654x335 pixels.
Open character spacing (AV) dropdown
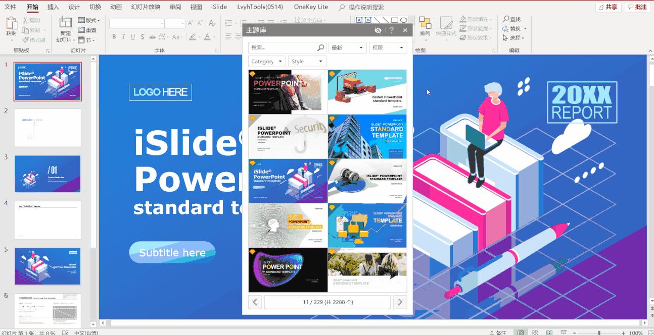tap(164, 37)
